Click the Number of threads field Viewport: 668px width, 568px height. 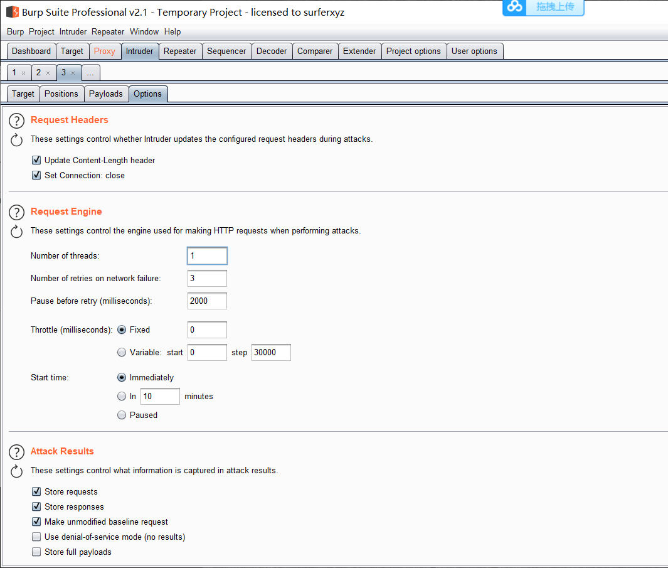(207, 256)
